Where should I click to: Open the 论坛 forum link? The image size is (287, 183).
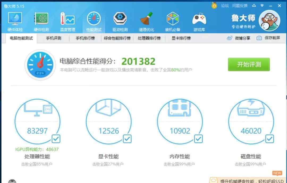click(225, 6)
